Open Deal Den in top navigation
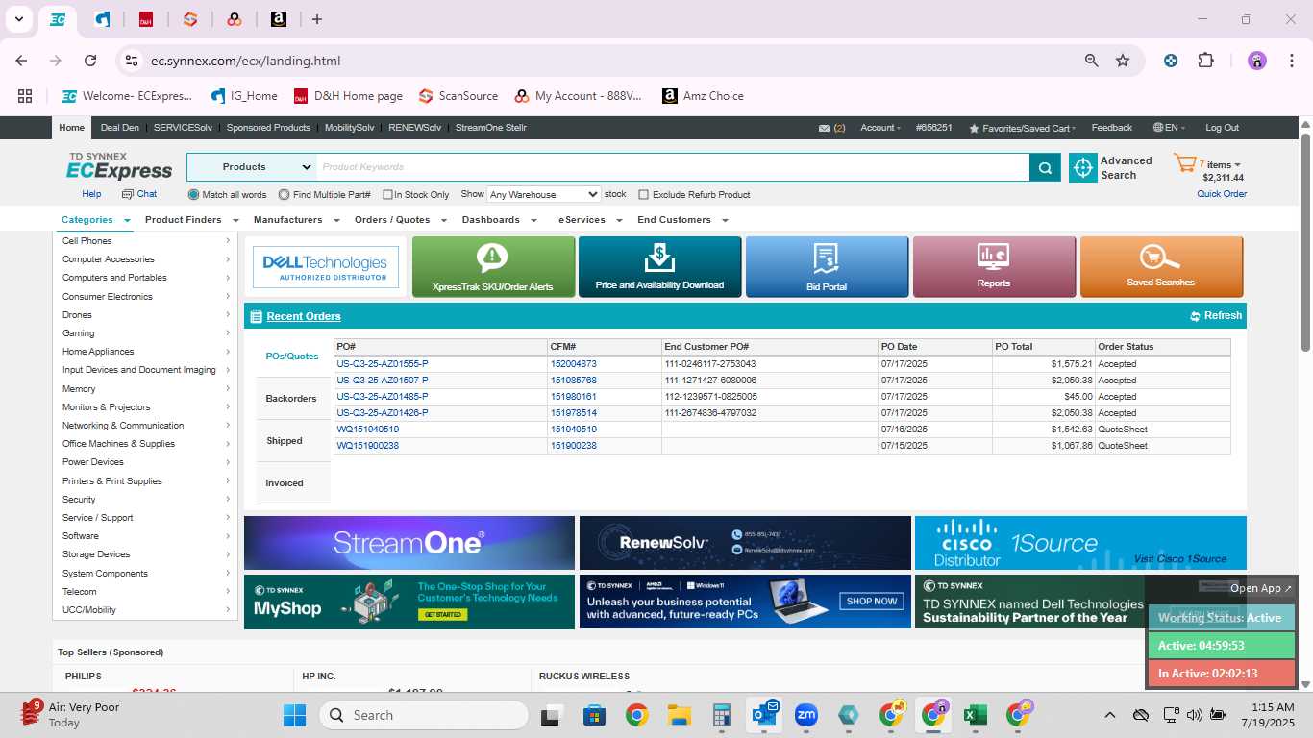Viewport: 1313px width, 738px height. [120, 128]
